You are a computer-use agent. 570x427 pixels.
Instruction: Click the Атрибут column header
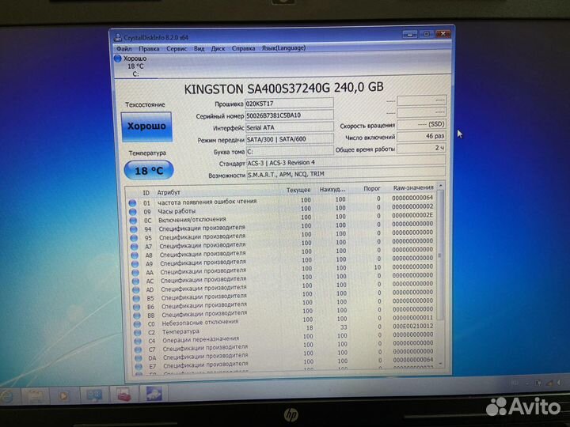(169, 192)
